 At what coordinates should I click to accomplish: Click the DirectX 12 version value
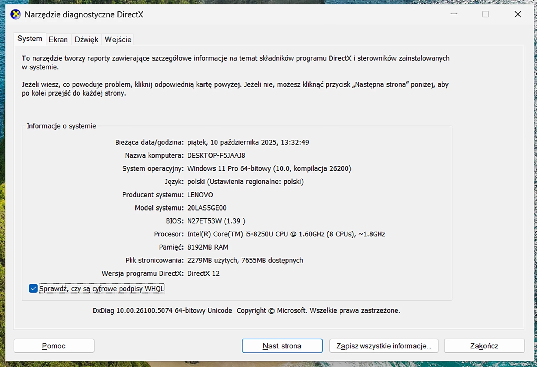click(x=203, y=273)
